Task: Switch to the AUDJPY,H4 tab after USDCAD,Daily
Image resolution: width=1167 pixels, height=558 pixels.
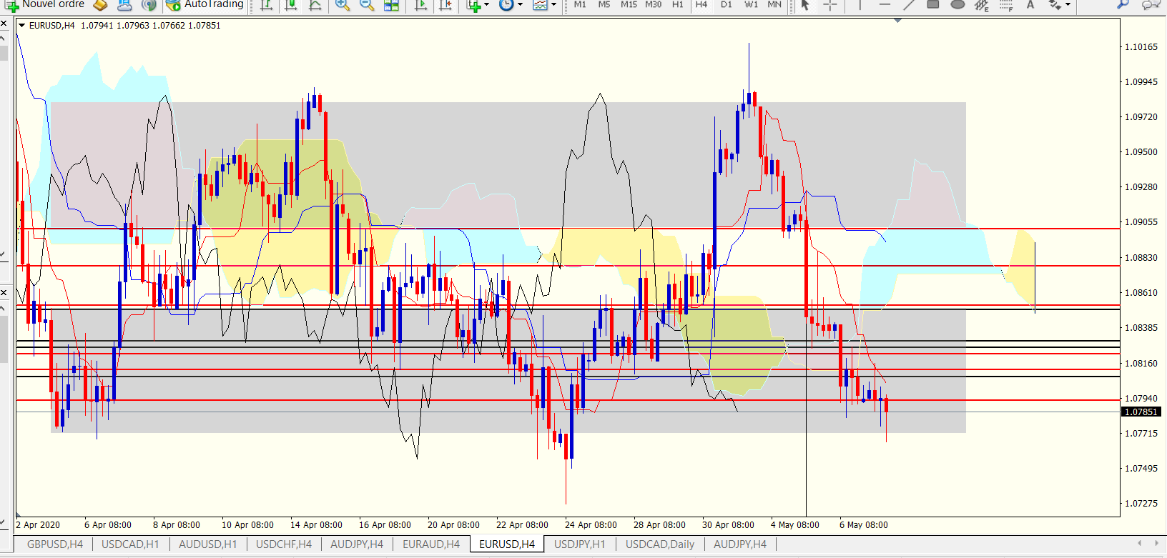Action: (740, 544)
